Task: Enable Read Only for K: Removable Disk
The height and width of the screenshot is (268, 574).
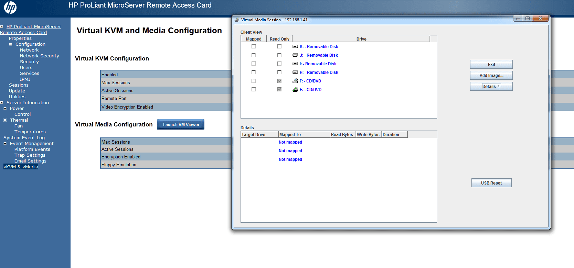Action: pyautogui.click(x=279, y=46)
